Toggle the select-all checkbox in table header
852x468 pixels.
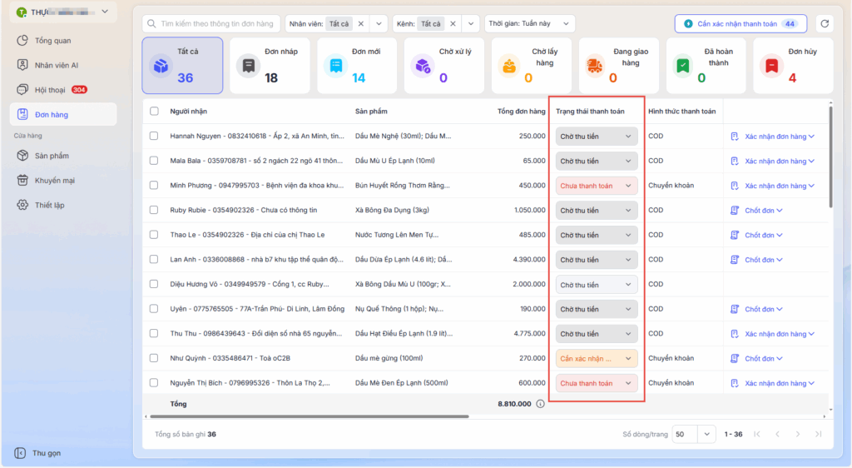point(154,112)
